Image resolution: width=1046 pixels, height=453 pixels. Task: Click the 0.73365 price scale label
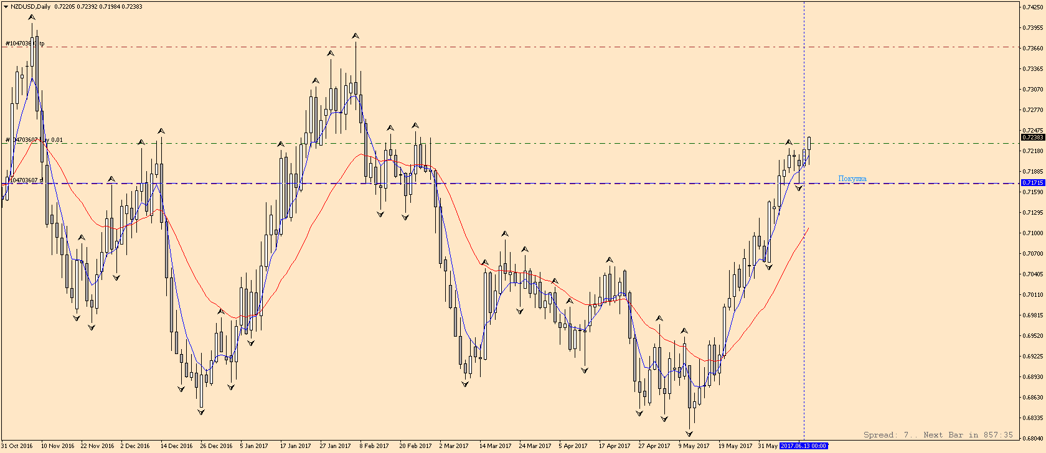click(1034, 69)
